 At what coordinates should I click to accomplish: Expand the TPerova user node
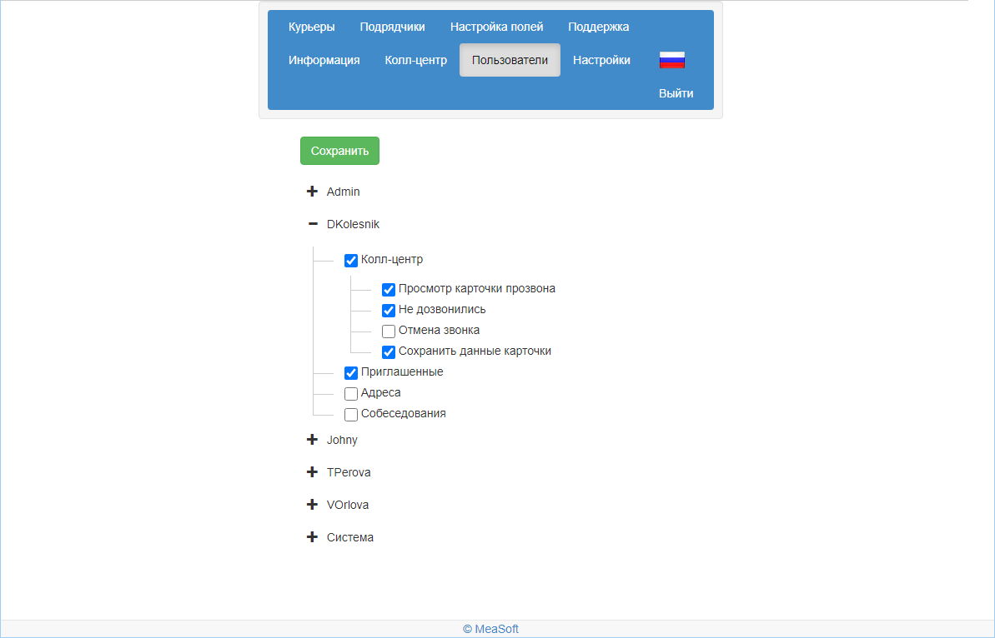pyautogui.click(x=312, y=472)
